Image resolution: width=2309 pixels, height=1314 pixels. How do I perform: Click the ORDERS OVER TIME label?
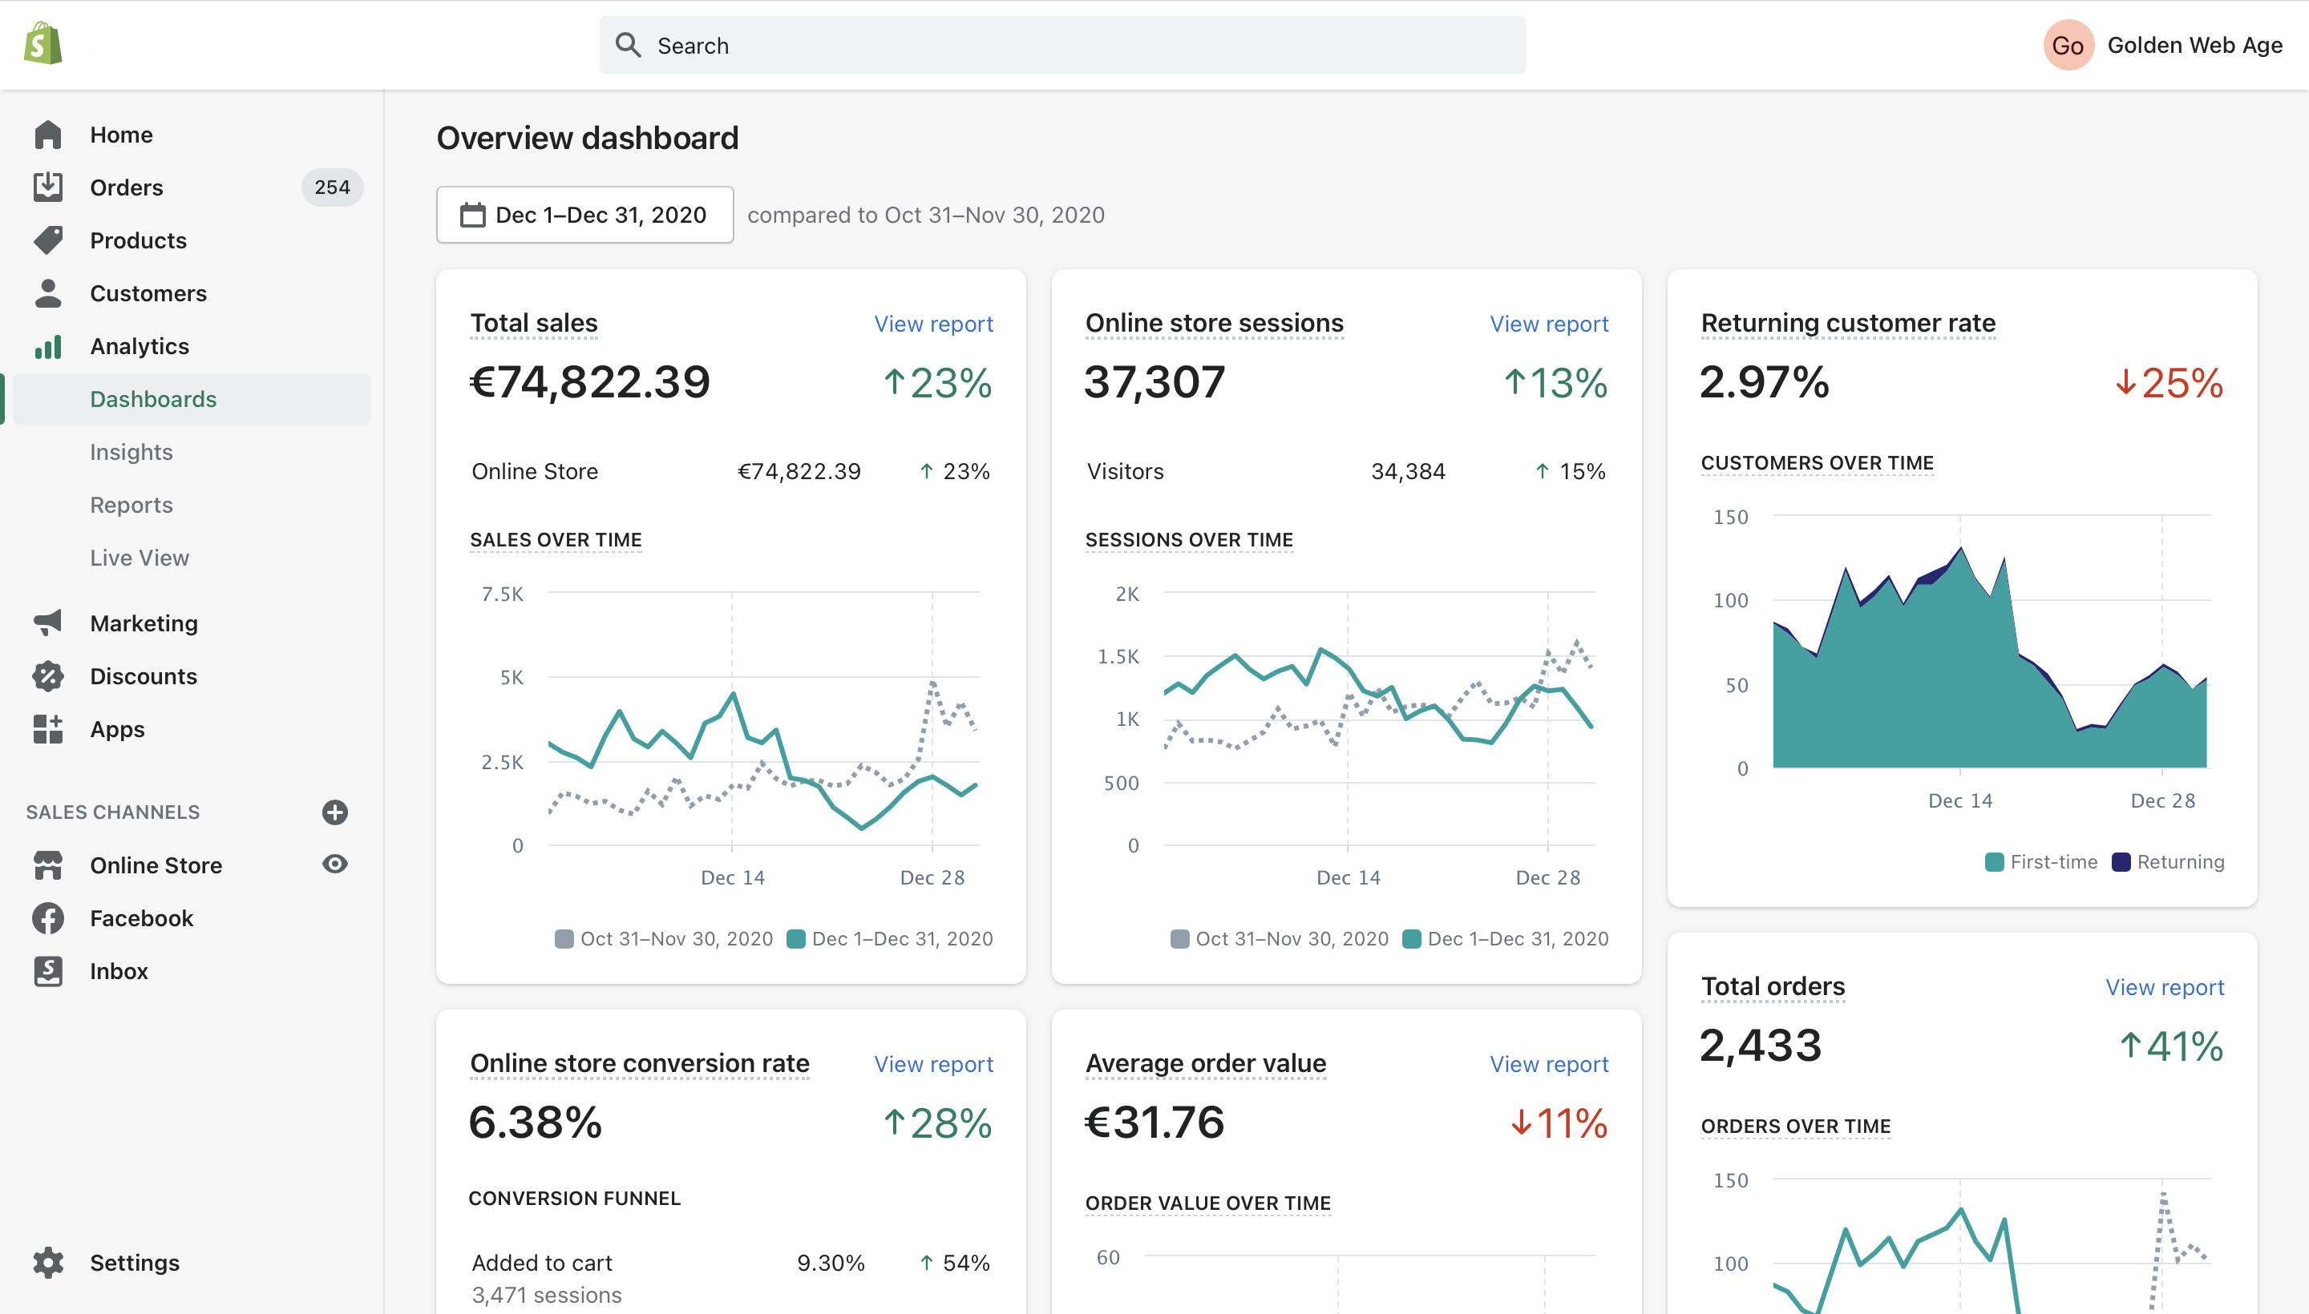coord(1796,1127)
